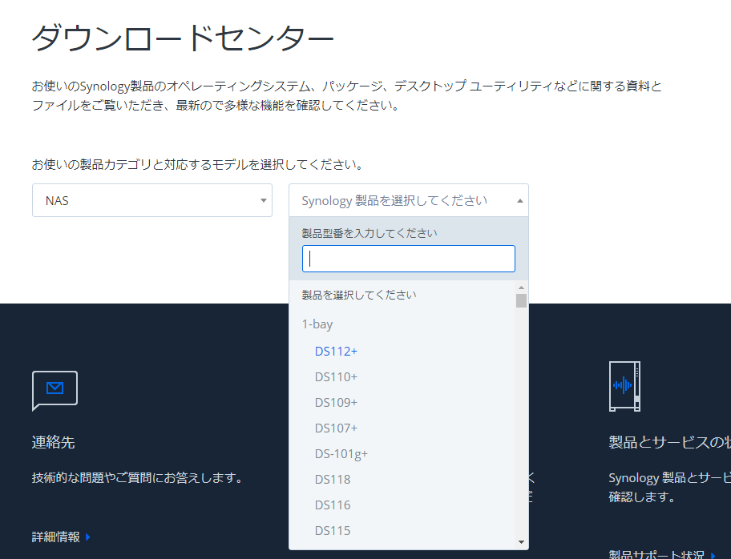
Task: Click the contact envelope speech-bubble icon
Action: click(x=55, y=391)
